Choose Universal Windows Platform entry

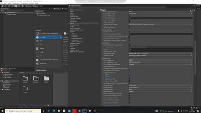(48, 60)
